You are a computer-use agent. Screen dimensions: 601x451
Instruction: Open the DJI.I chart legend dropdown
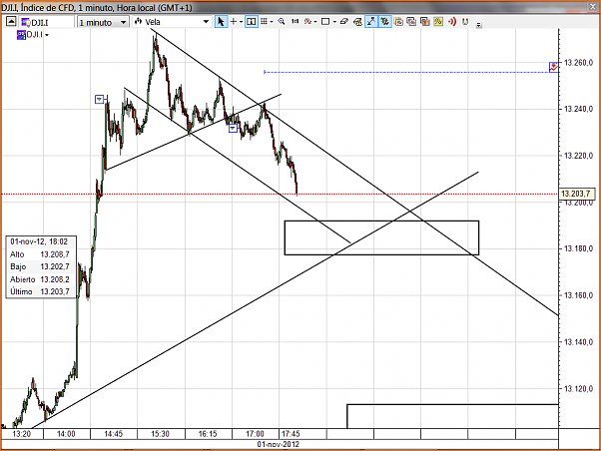[47, 35]
